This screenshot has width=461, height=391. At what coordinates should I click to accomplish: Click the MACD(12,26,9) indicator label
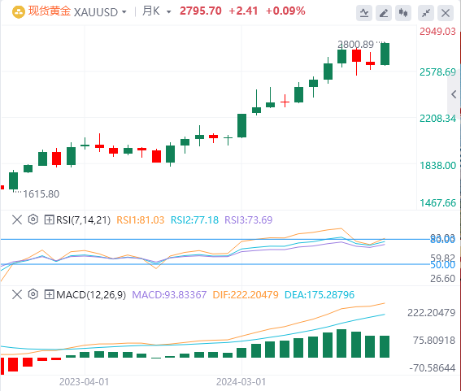[91, 294]
